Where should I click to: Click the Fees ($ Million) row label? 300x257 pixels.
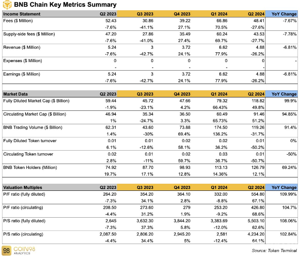18,21
